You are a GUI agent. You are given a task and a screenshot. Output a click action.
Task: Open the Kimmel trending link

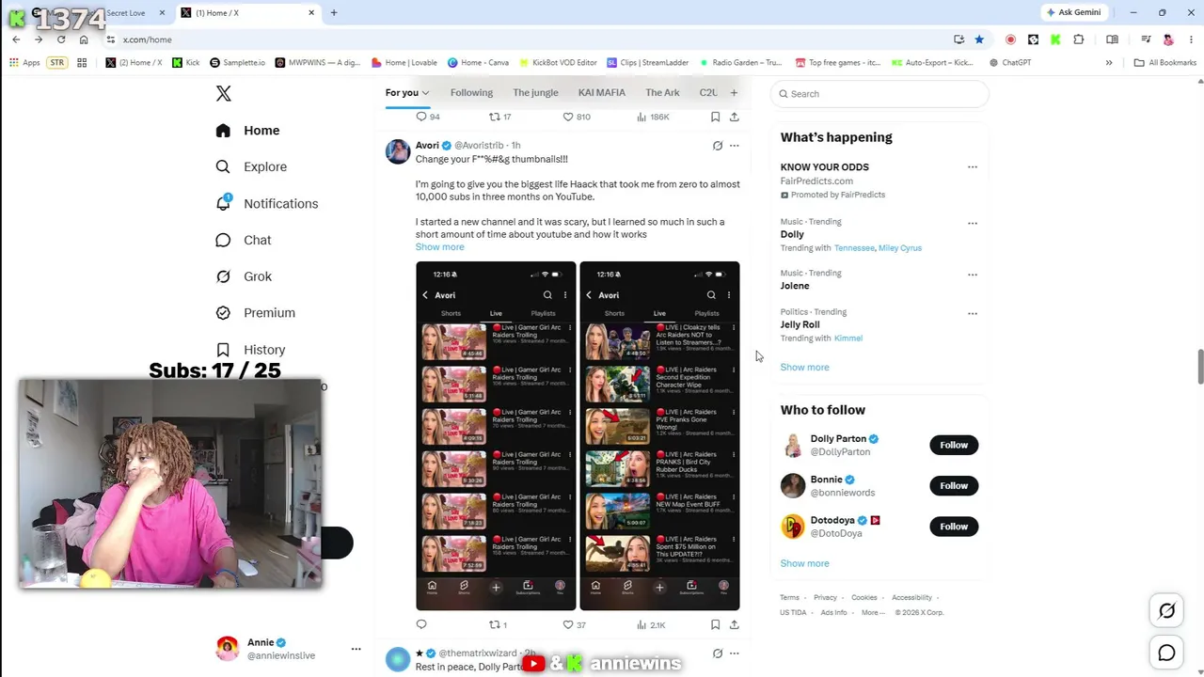coord(848,338)
